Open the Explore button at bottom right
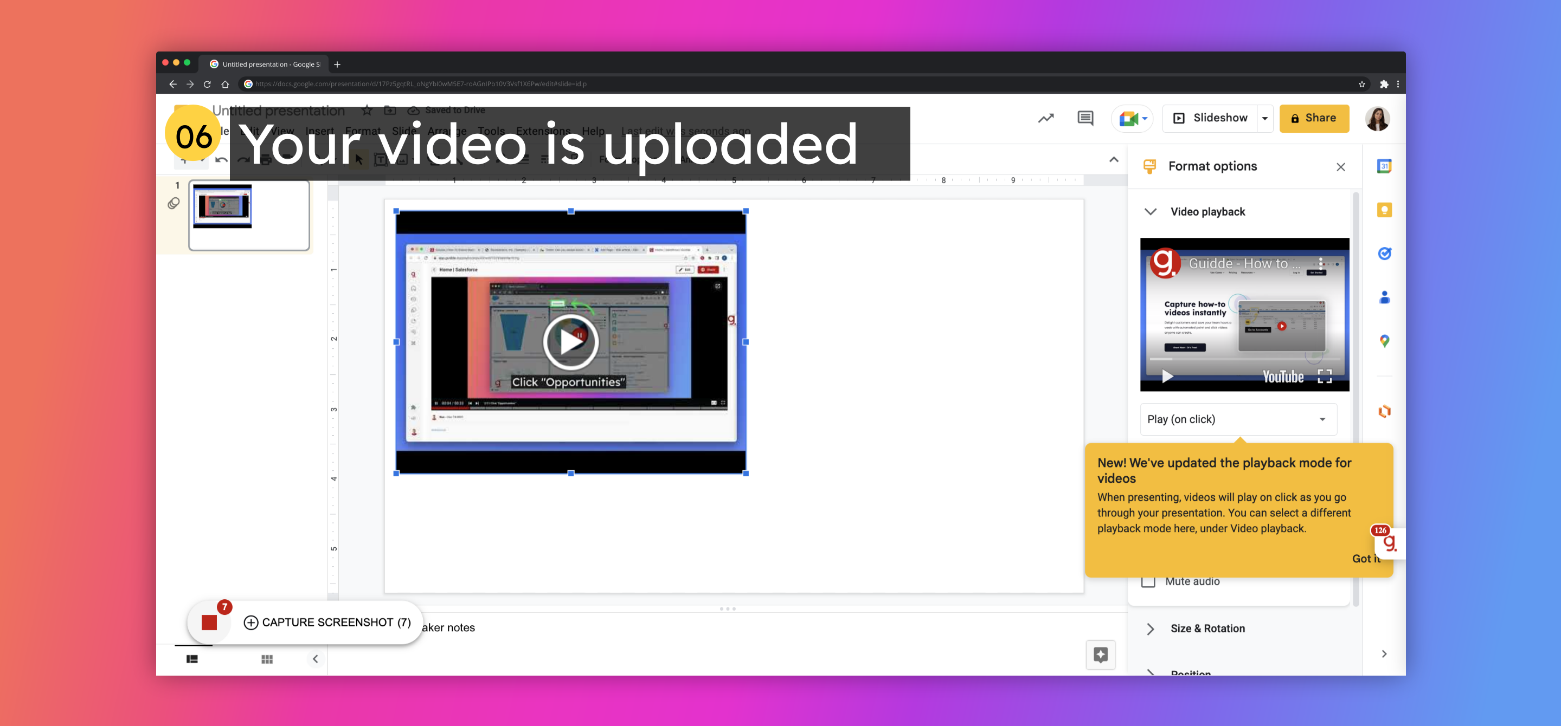 [1101, 654]
